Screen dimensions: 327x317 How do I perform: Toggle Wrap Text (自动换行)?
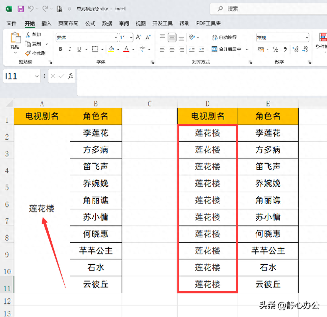[x=225, y=37]
